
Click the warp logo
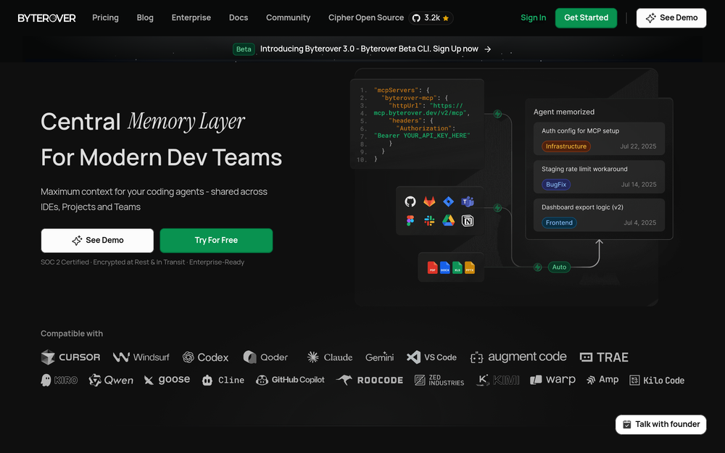point(552,381)
